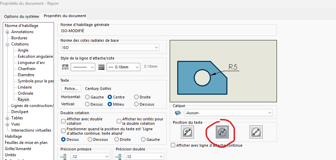The height and width of the screenshot is (160, 336).
Task: Select Angle under Cotations
Action: 23,50
